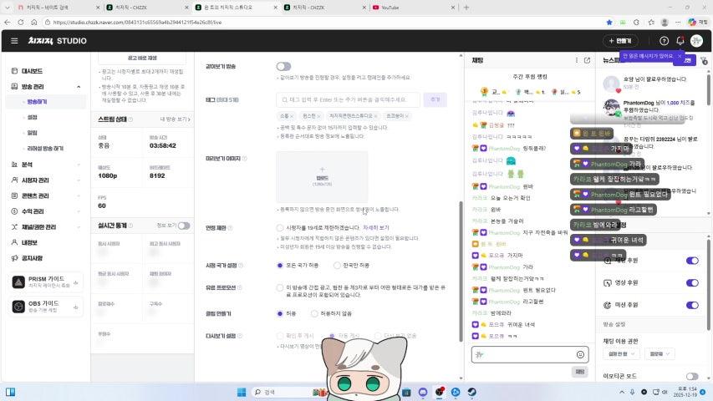Toggle 정보 보기 in realtime stats
Image resolution: width=713 pixels, height=401 pixels.
(x=184, y=226)
